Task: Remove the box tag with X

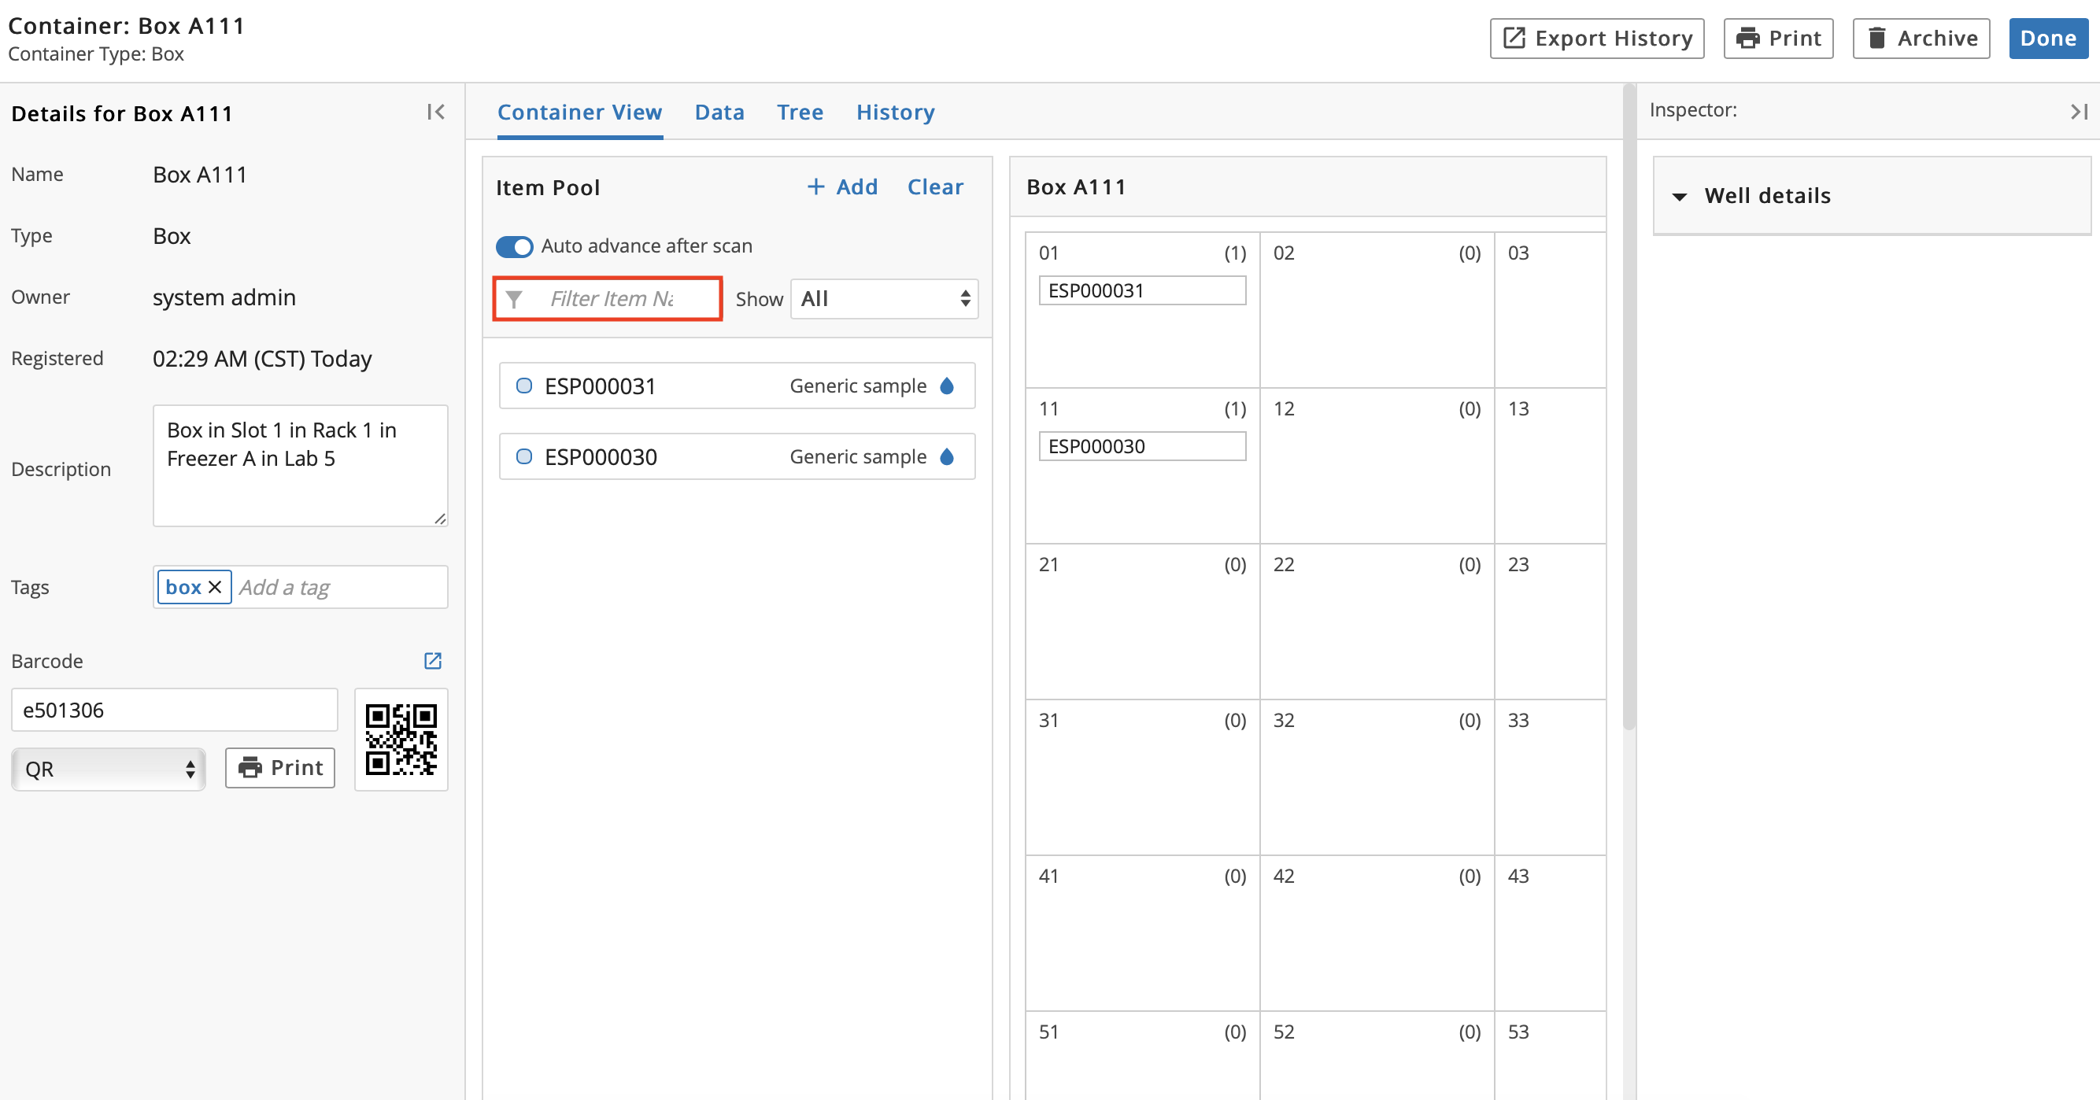Action: [215, 587]
